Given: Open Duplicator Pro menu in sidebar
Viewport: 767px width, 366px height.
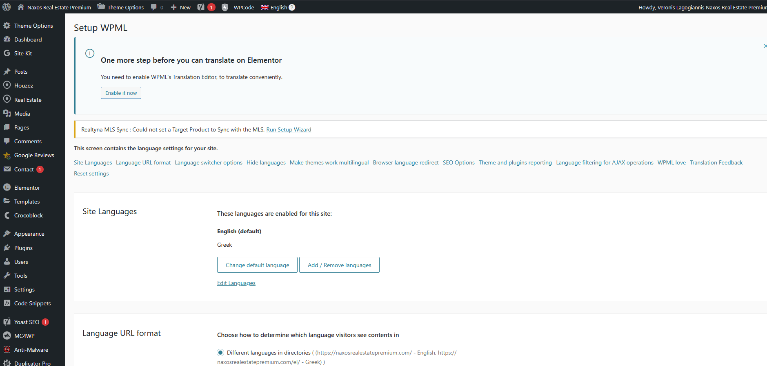Looking at the screenshot, I should (x=32, y=363).
